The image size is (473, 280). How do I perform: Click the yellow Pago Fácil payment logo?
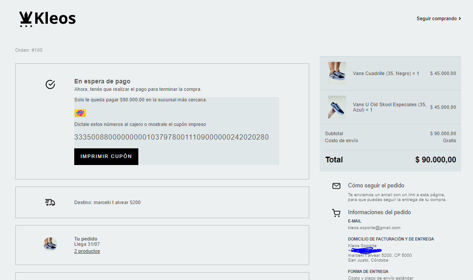(x=80, y=113)
